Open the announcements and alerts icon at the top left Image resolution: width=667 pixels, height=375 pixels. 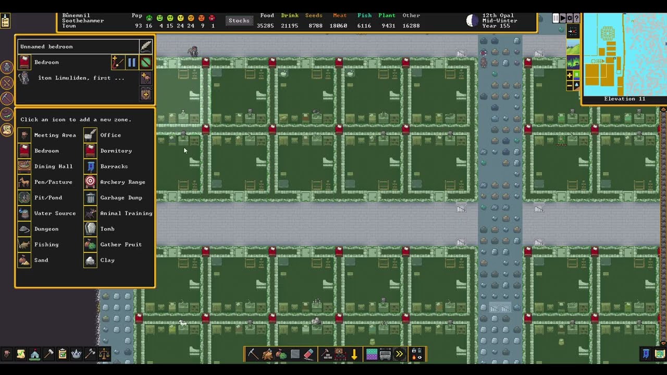click(5, 21)
